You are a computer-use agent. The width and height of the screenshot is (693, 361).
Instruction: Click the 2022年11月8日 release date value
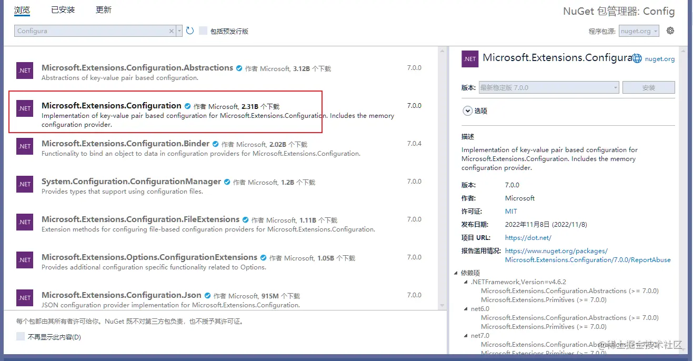tap(546, 224)
